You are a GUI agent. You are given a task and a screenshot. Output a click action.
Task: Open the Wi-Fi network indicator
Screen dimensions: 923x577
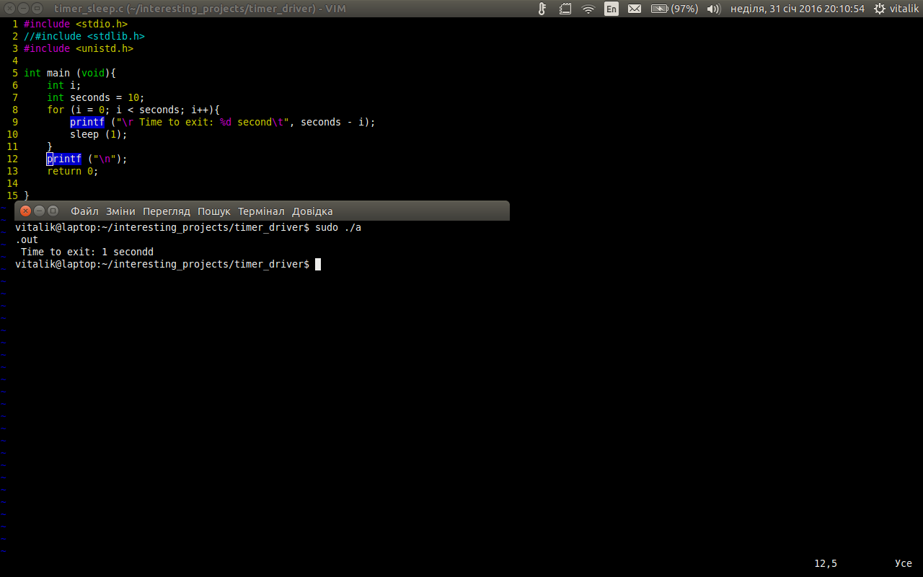[588, 9]
